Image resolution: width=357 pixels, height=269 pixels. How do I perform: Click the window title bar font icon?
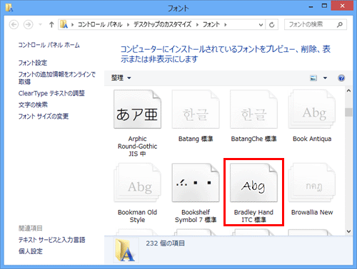(x=9, y=8)
